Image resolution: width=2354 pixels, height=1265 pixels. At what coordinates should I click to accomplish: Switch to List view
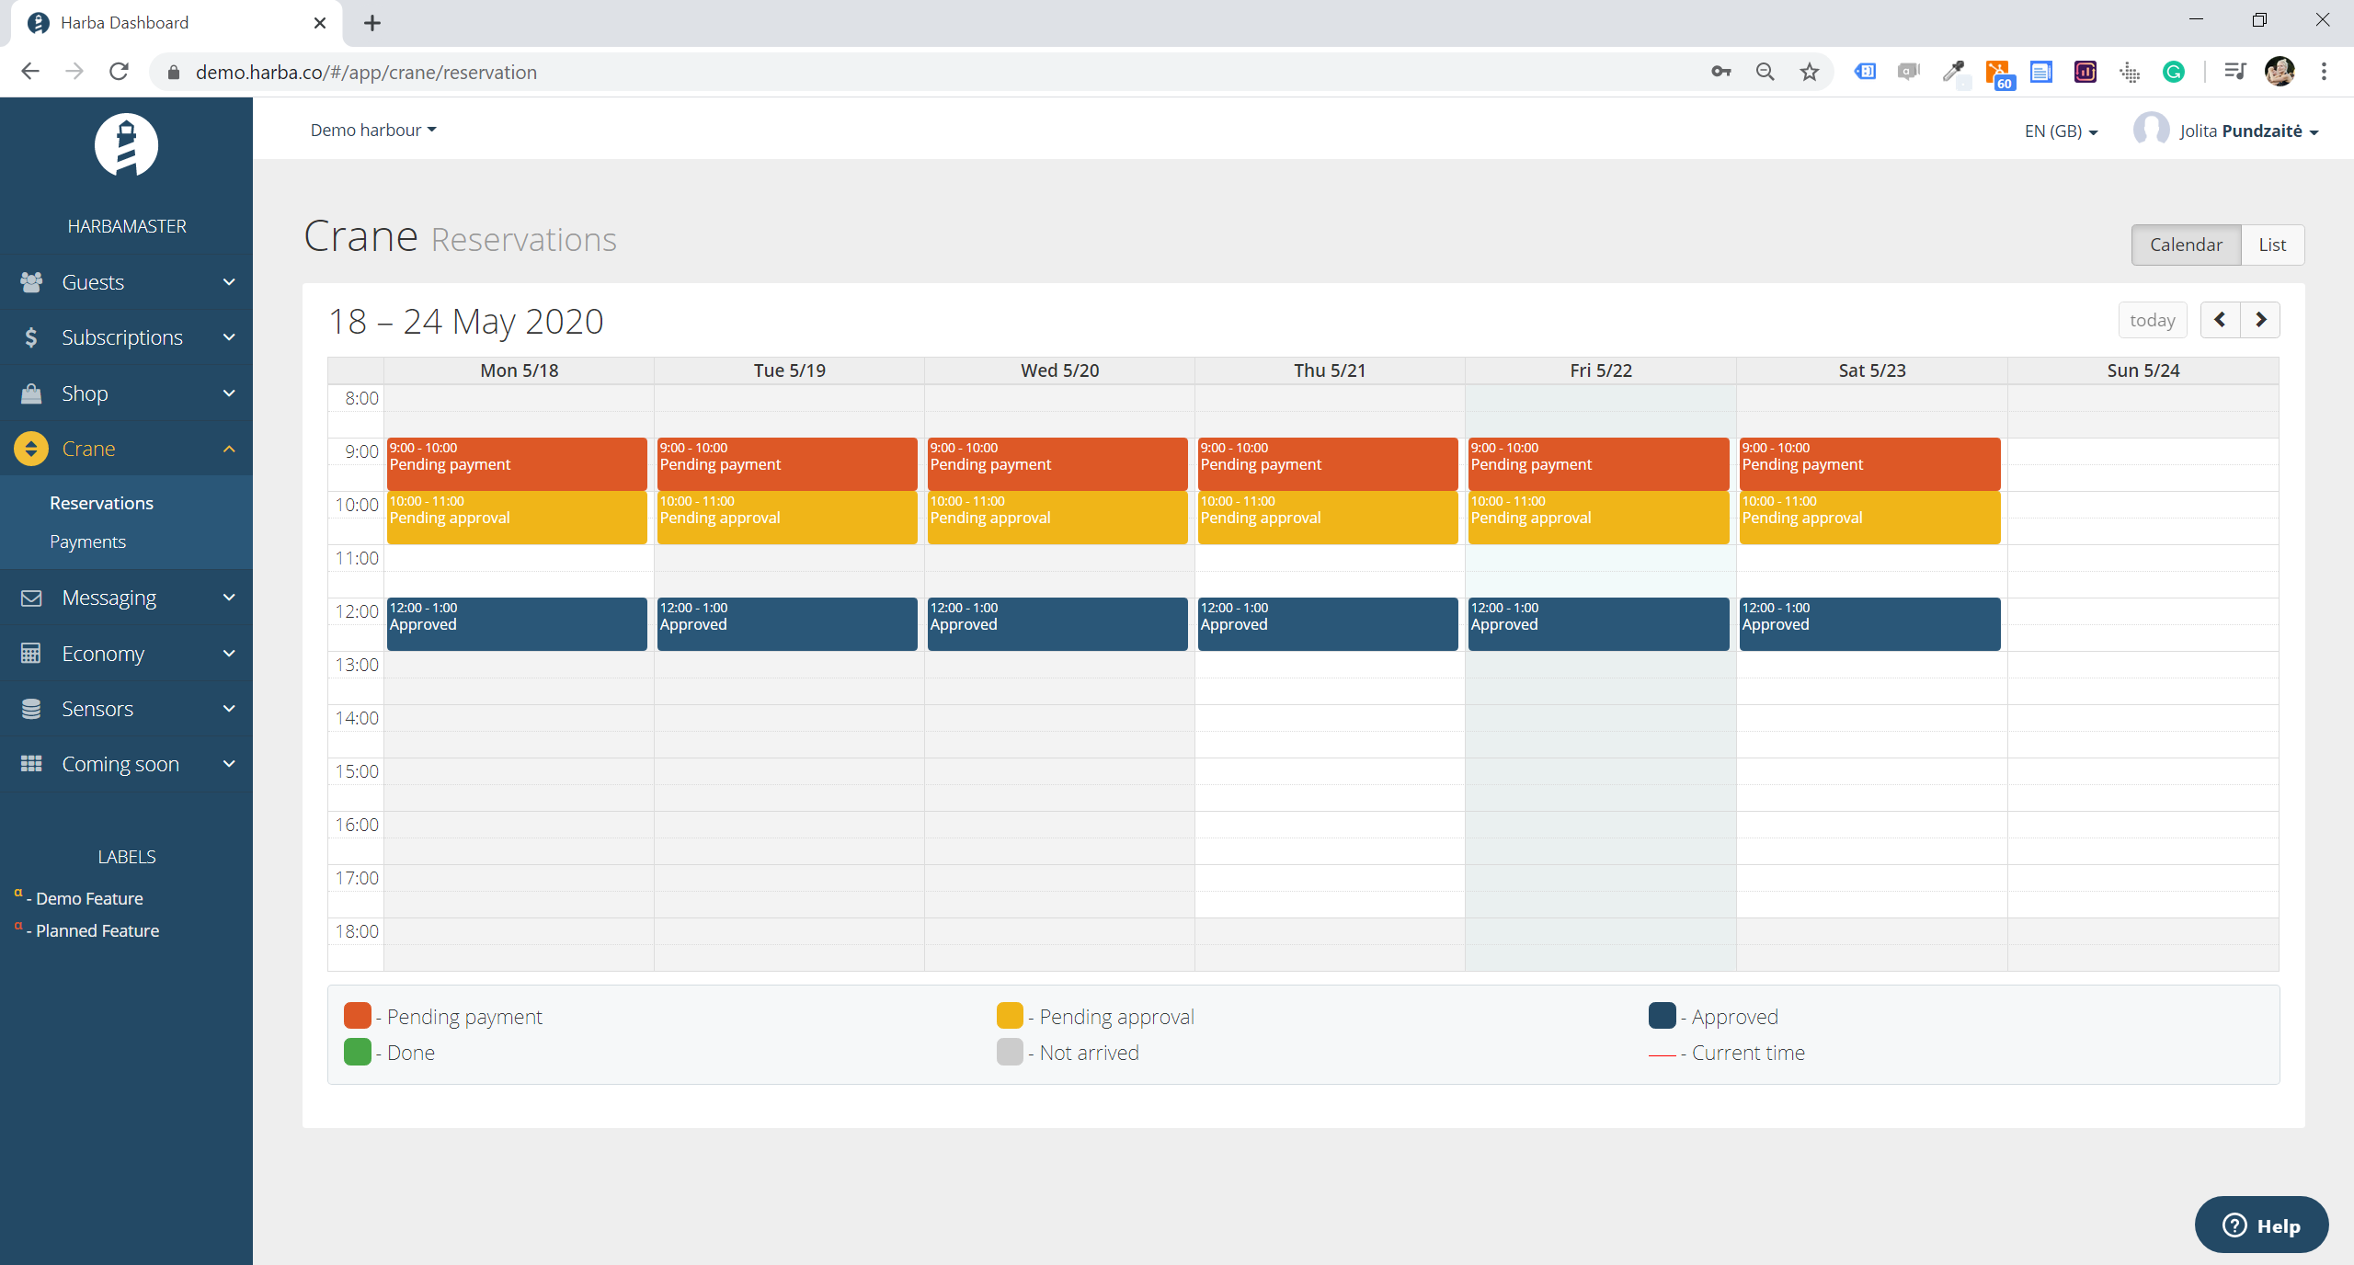tap(2271, 245)
